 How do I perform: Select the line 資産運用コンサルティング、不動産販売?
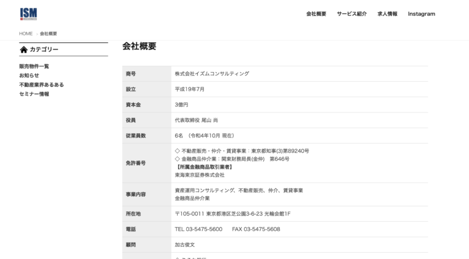pos(239,190)
